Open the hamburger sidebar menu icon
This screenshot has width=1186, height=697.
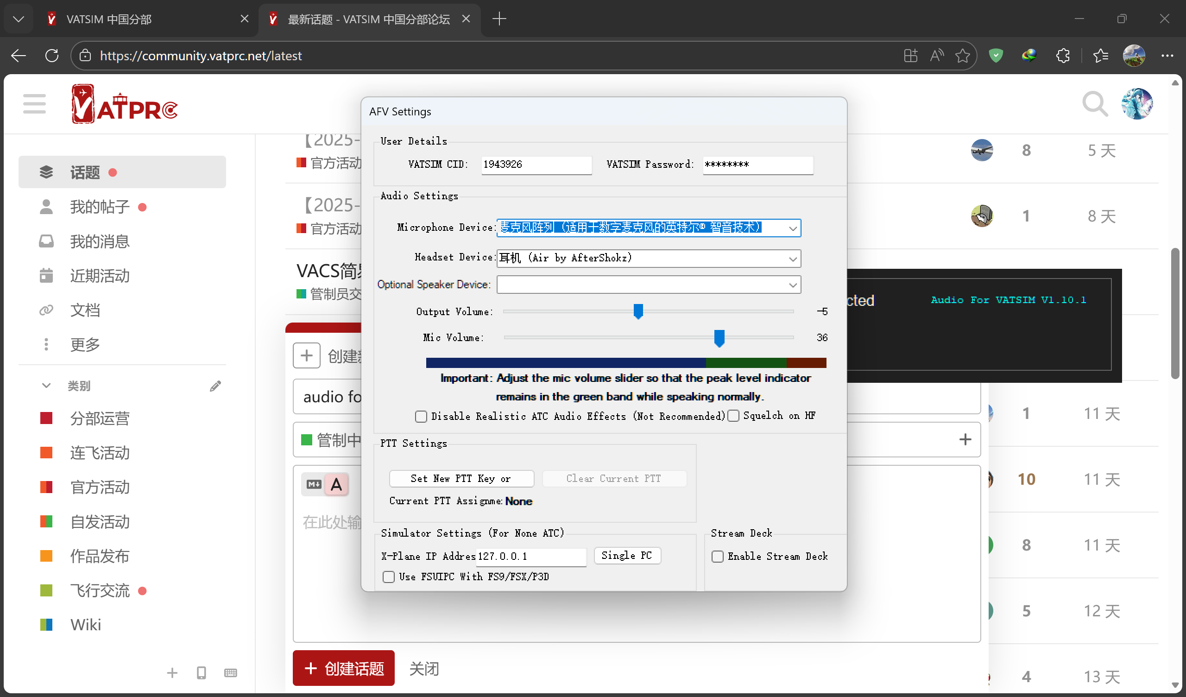(34, 104)
